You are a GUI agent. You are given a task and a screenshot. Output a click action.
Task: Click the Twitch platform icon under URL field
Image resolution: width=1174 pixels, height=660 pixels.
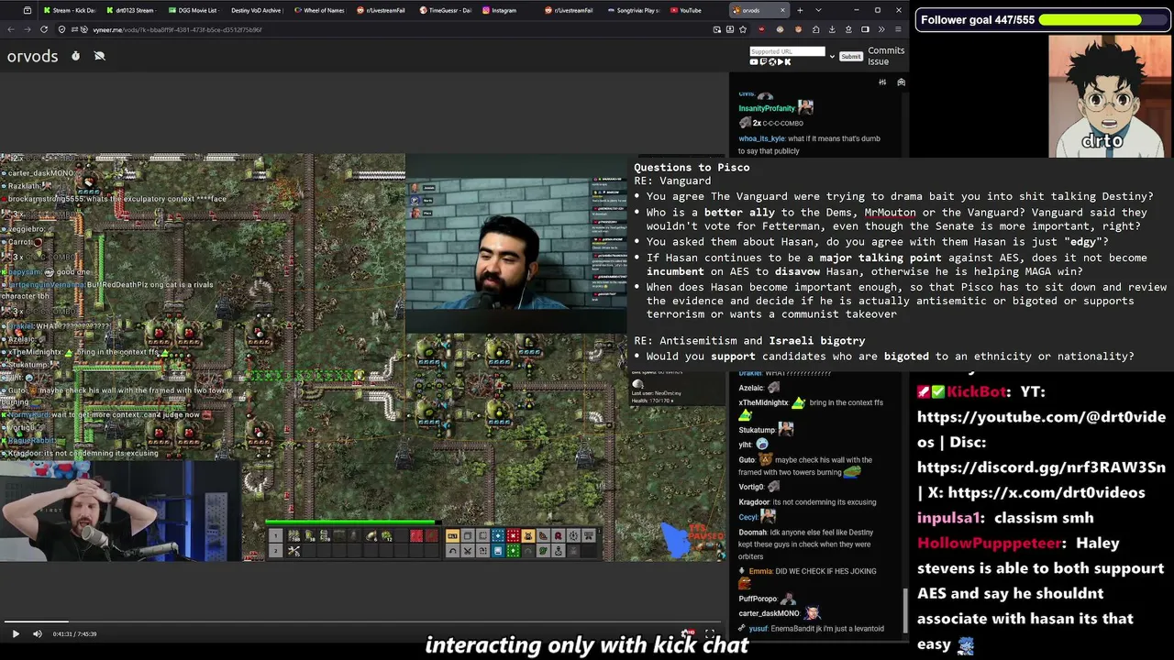(763, 62)
